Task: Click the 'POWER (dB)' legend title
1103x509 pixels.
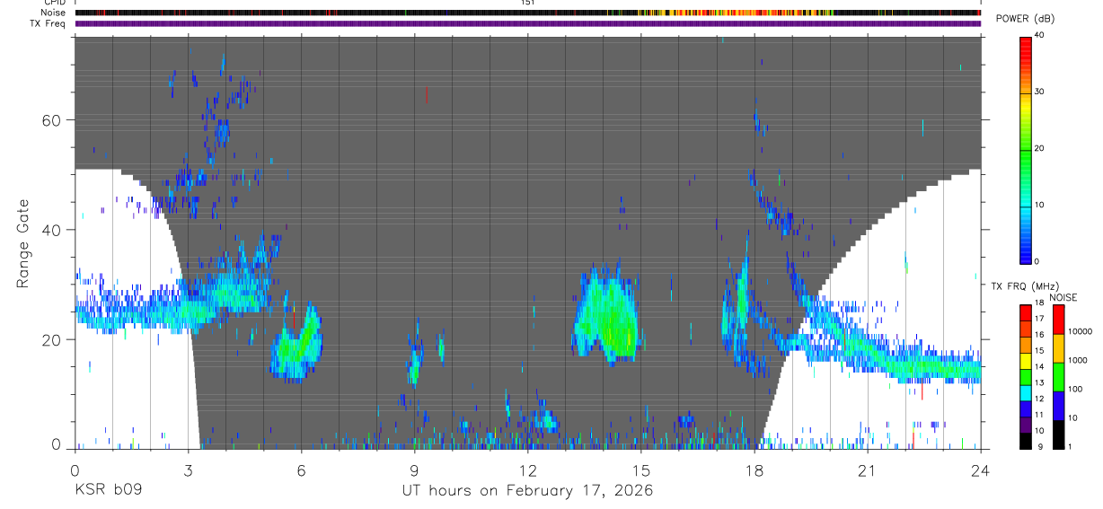Action: (1027, 19)
